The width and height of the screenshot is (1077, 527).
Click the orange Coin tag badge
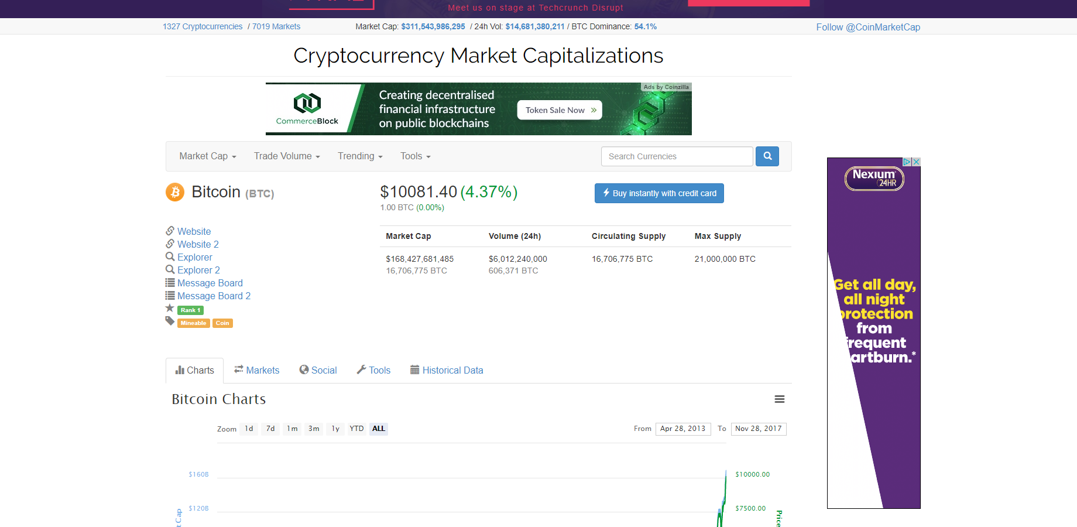222,323
